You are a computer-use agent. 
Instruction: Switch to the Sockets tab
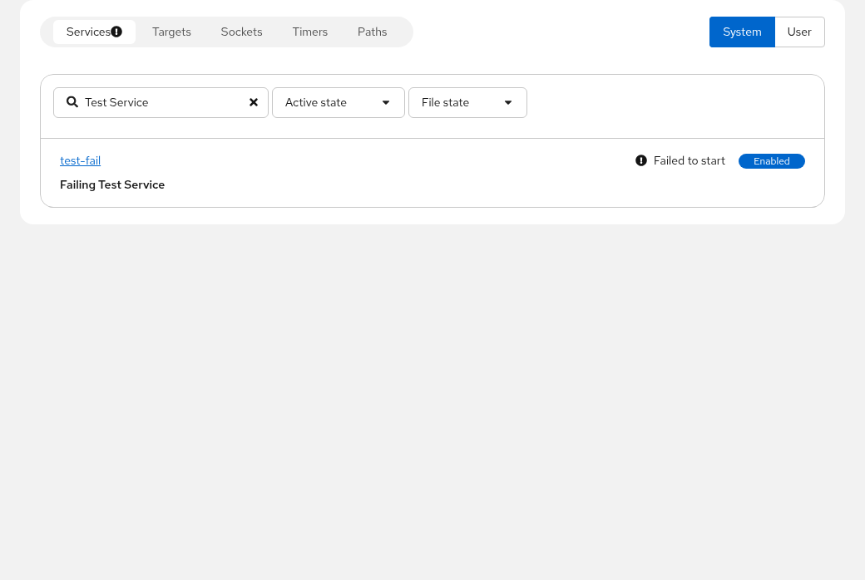(x=242, y=32)
